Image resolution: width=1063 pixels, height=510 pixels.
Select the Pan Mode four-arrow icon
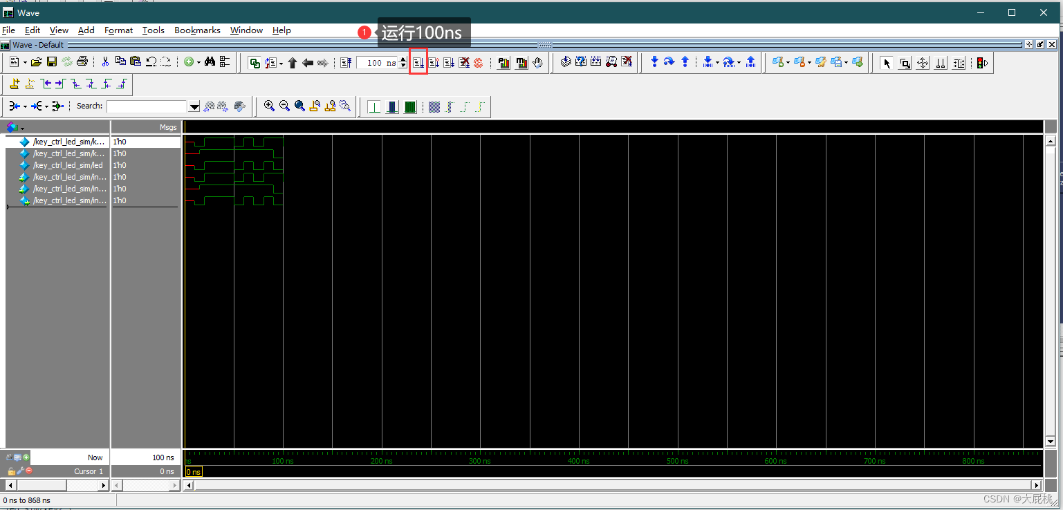tap(923, 63)
